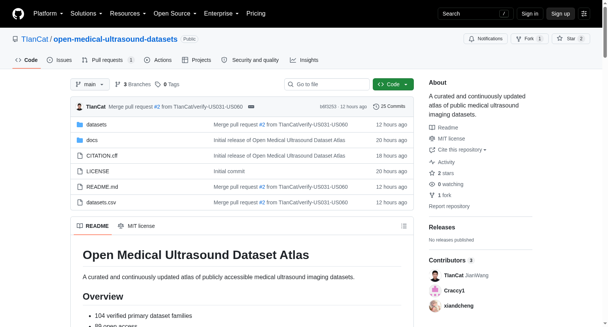
Task: Open open-medical-ultrasound-datasets repository link
Action: pyautogui.click(x=116, y=39)
